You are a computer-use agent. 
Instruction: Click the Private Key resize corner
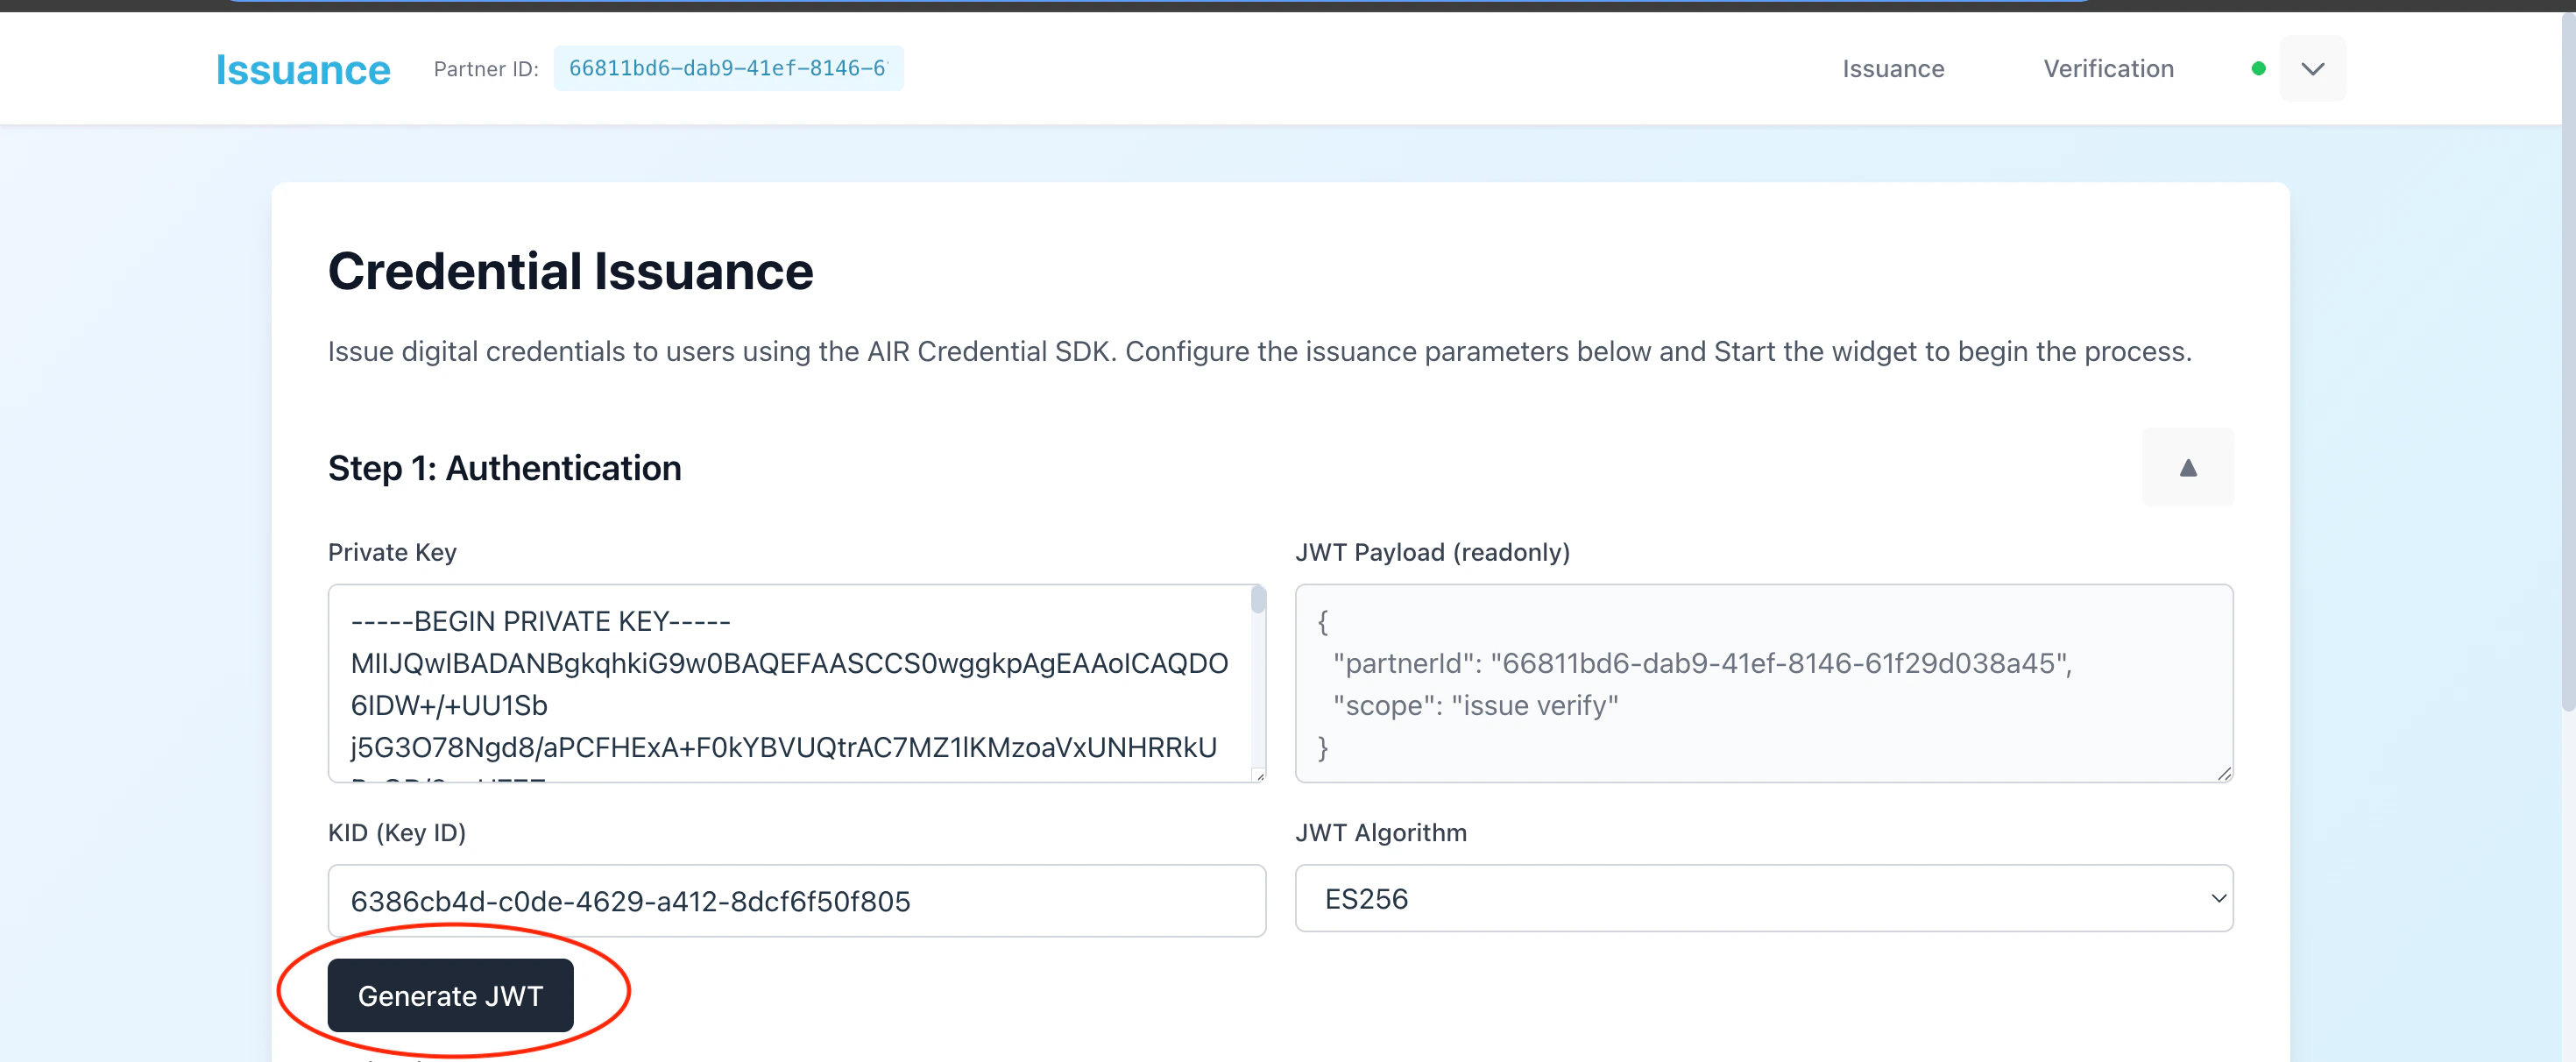click(x=1259, y=777)
